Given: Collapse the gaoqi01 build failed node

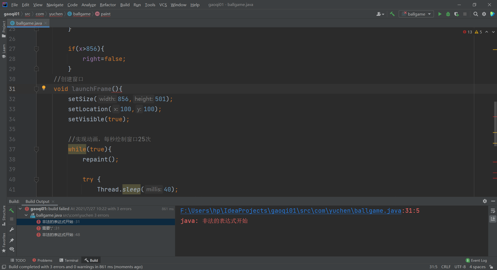Looking at the screenshot, I should (20, 209).
